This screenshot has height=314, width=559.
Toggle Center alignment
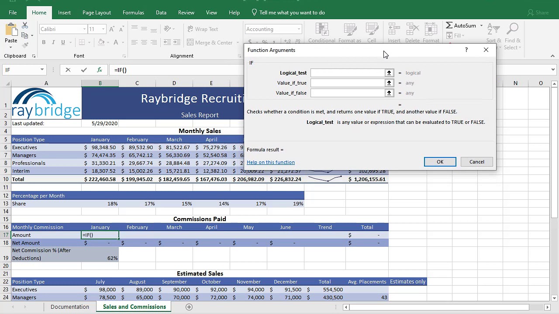coord(144,42)
